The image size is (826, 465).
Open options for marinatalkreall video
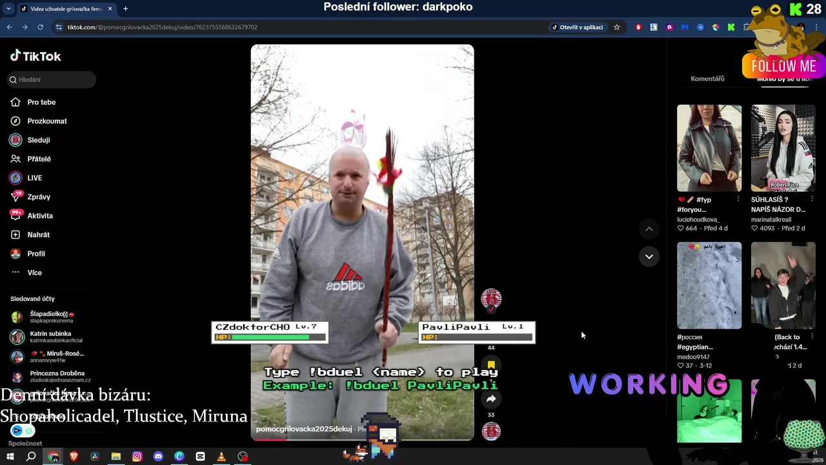point(812,200)
